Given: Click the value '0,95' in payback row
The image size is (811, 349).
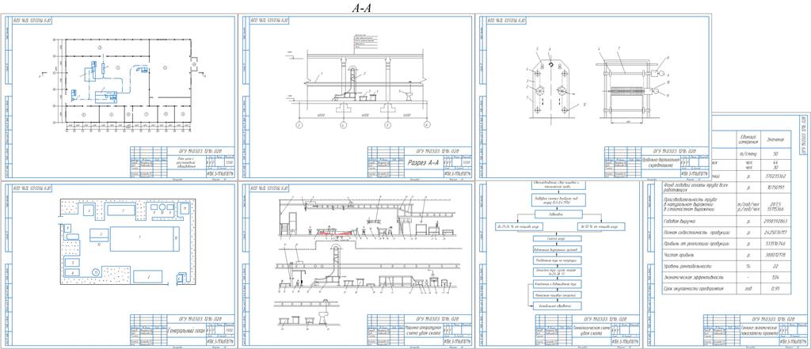Looking at the screenshot, I should click(x=775, y=288).
